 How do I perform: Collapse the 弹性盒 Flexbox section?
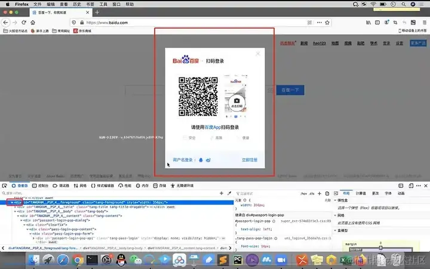[335, 200]
